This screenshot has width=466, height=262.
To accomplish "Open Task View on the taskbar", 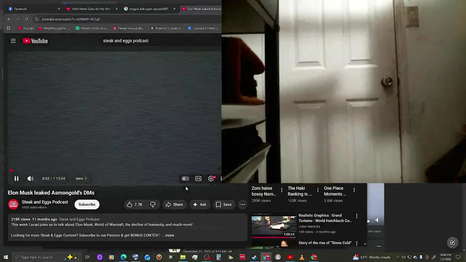I will (x=87, y=257).
